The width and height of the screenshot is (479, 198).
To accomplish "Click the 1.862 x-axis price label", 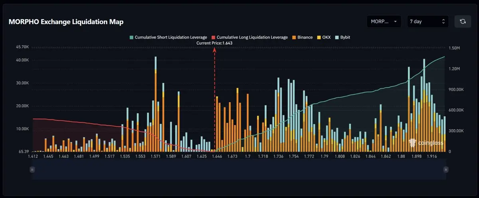I will click(386, 157).
